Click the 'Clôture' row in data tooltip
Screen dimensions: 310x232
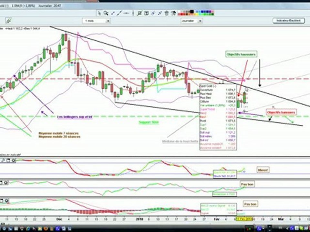(218, 101)
